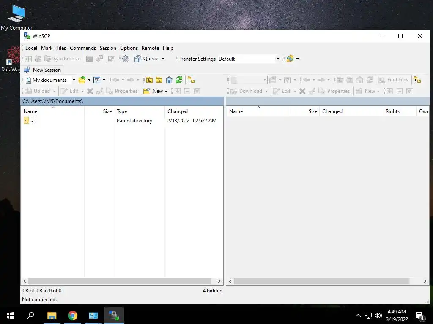Click the local Properties button

[122, 91]
